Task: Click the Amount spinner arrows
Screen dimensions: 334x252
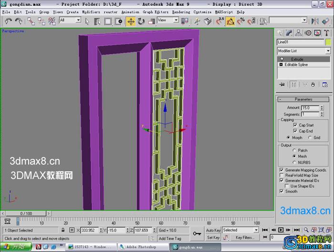Action: pyautogui.click(x=322, y=108)
